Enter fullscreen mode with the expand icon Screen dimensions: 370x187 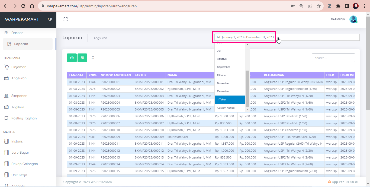(x=66, y=19)
